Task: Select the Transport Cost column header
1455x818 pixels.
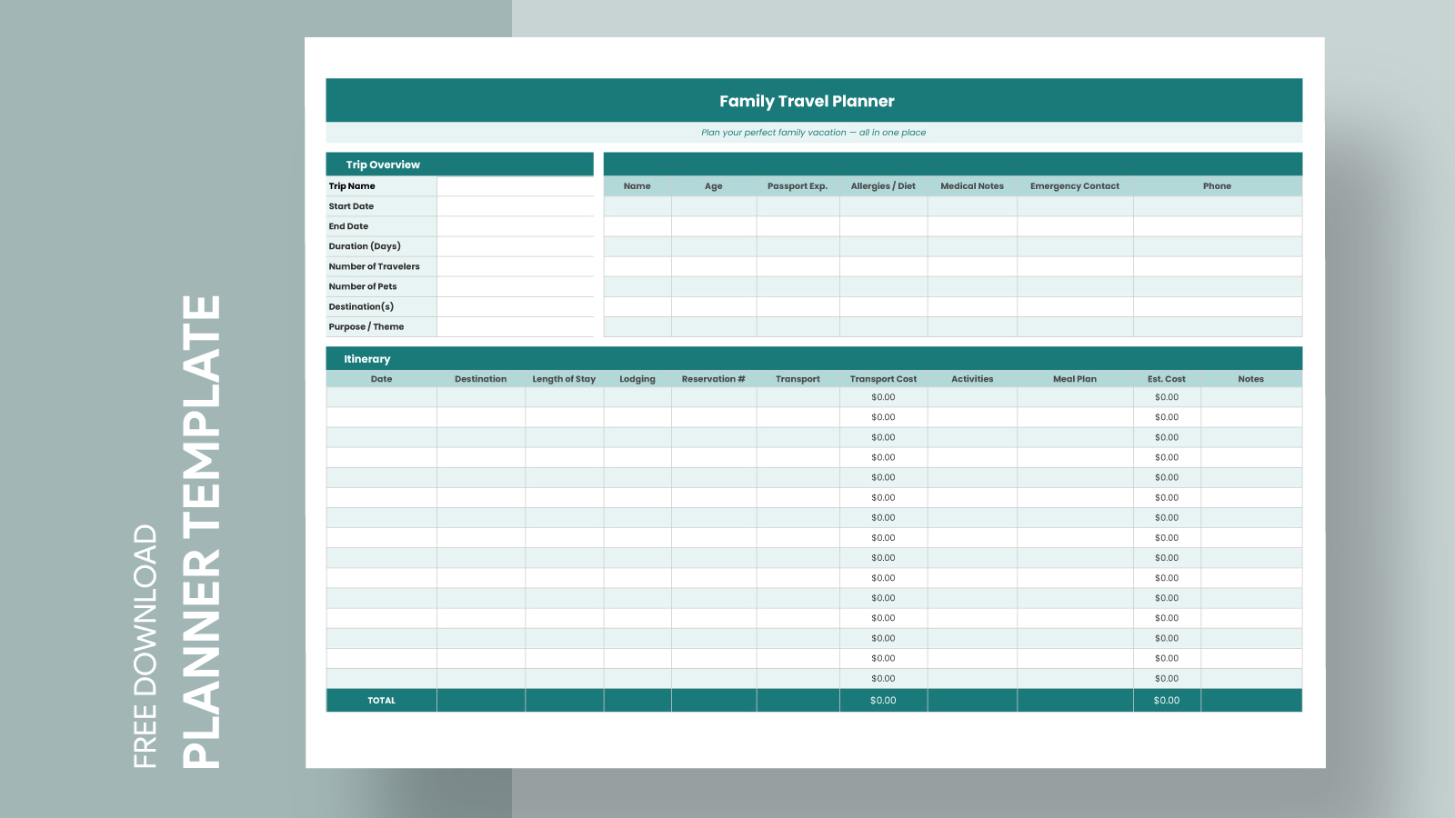Action: [x=883, y=379]
